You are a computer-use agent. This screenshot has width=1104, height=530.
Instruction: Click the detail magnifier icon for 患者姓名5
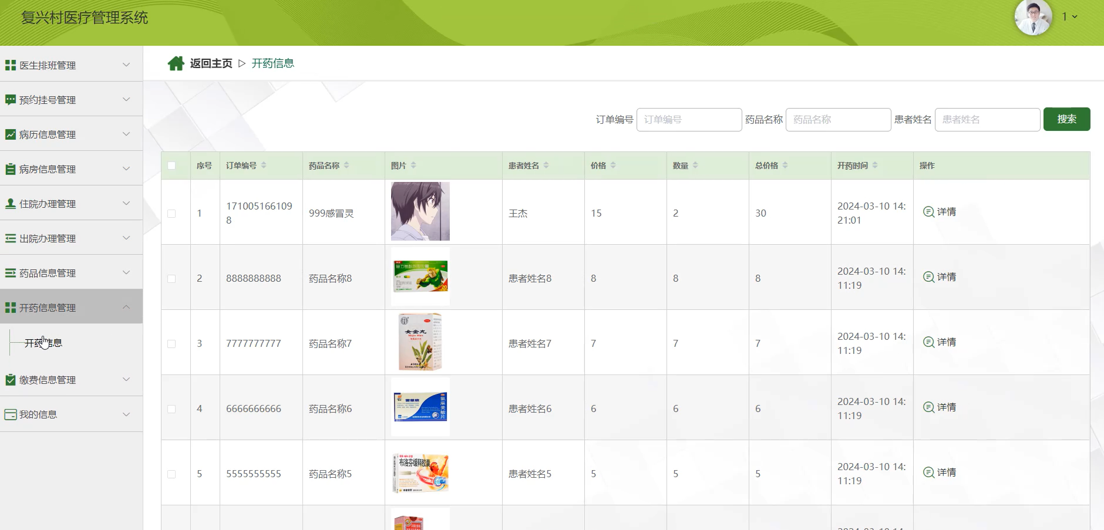(x=928, y=472)
